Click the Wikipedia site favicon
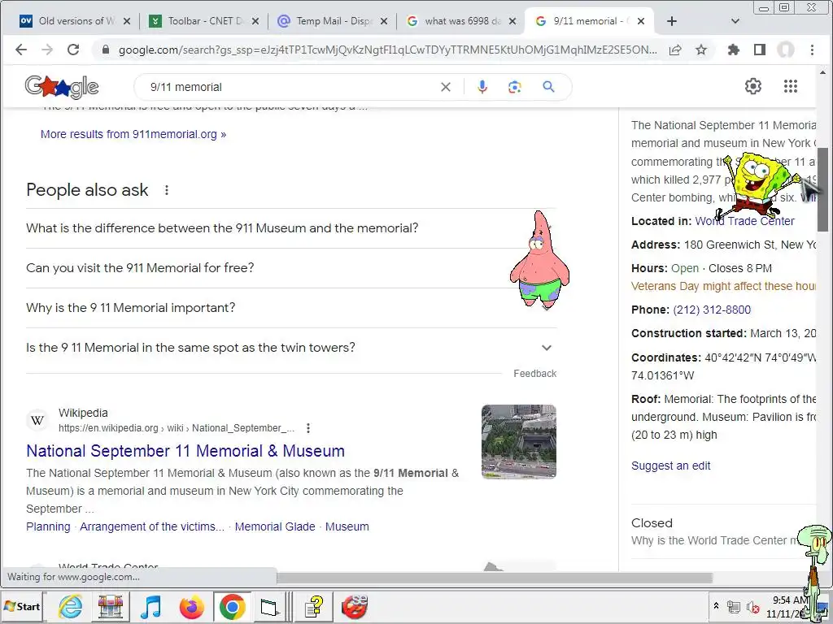This screenshot has height=624, width=833. click(37, 421)
